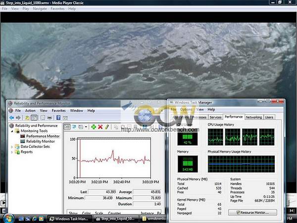Click the Highlight pencil icon in graph toolbar
Viewport: 297px width, 223px height.
click(x=106, y=127)
